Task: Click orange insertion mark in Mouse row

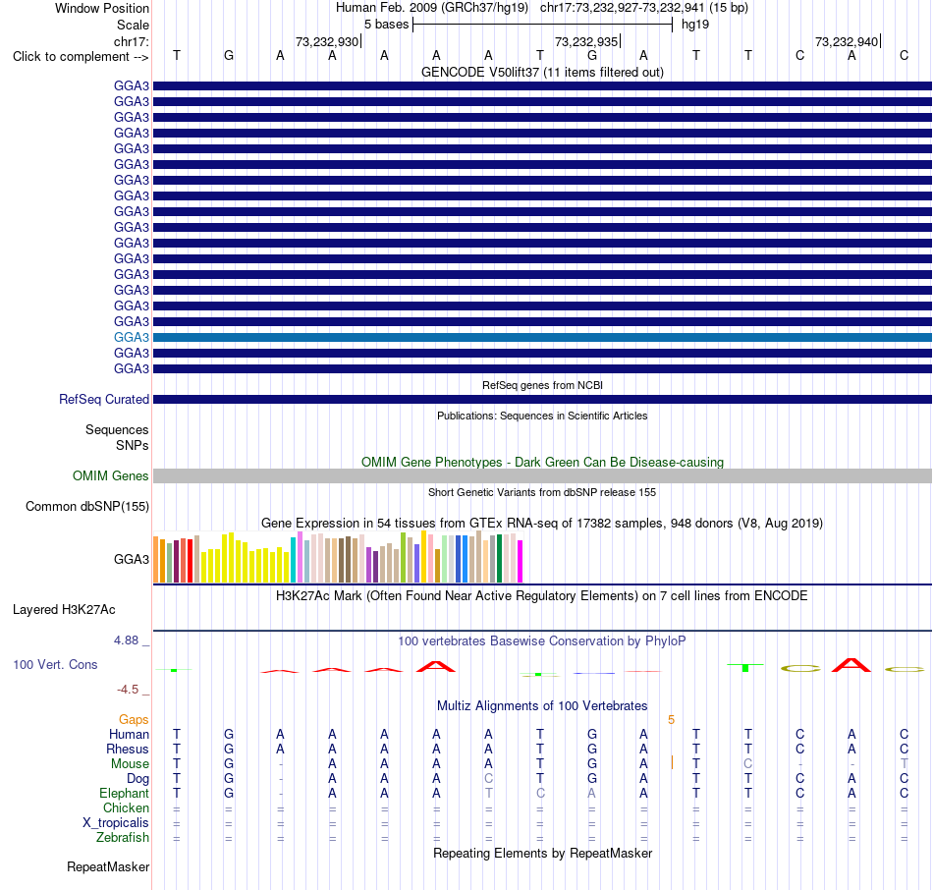Action: 672,762
